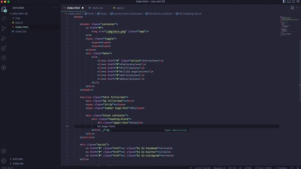The image size is (301, 169).
Task: Select index.html in the file explorer
Action: tap(22, 27)
